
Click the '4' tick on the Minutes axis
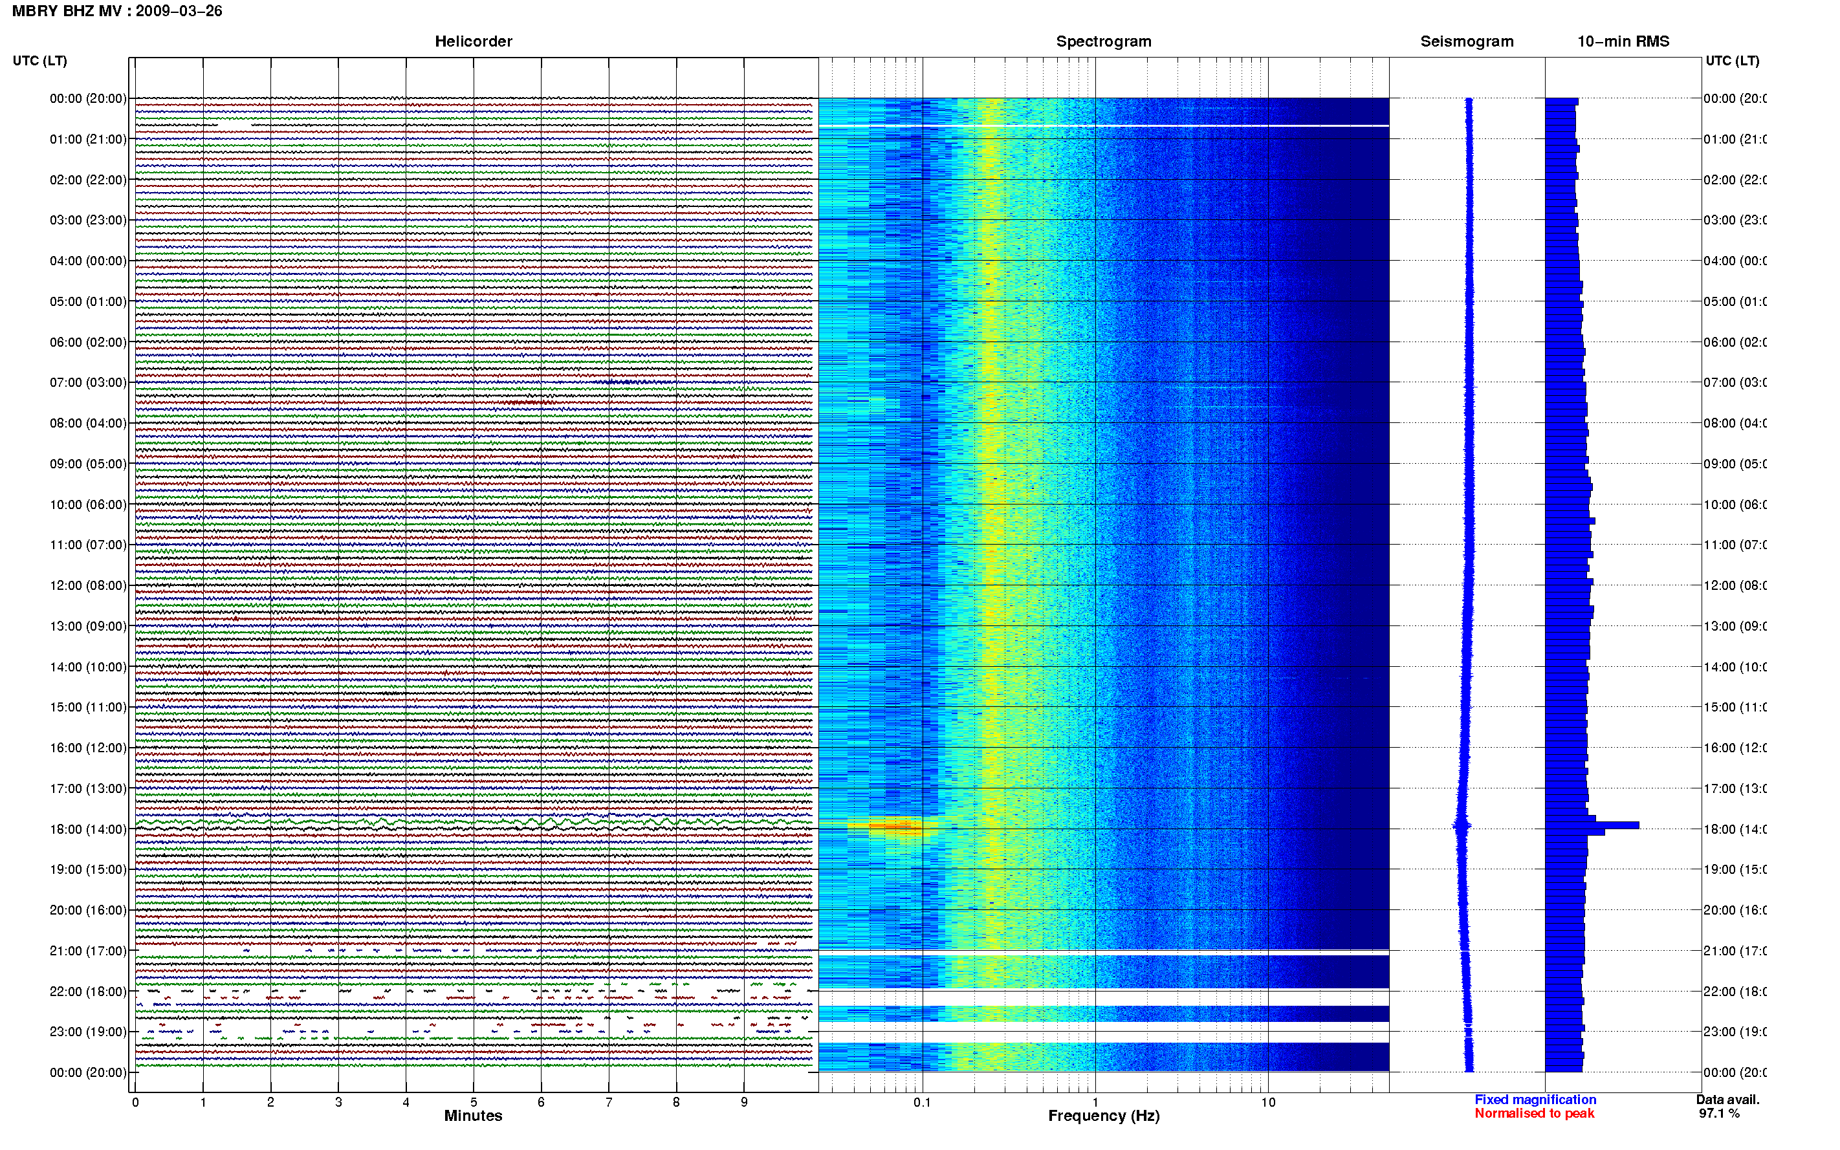(406, 1102)
